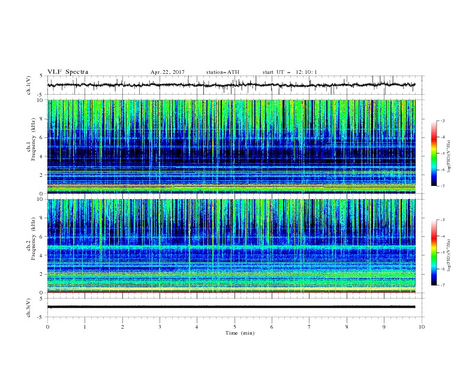This screenshot has height=367, width=475.
Task: Click the "8" kHz tick on ch.1 frequency axis
Action: [x=41, y=119]
